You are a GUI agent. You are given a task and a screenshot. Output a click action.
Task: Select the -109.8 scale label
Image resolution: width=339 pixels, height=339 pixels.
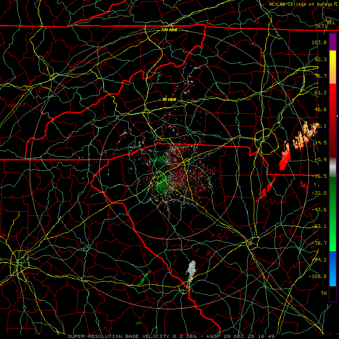(x=318, y=276)
